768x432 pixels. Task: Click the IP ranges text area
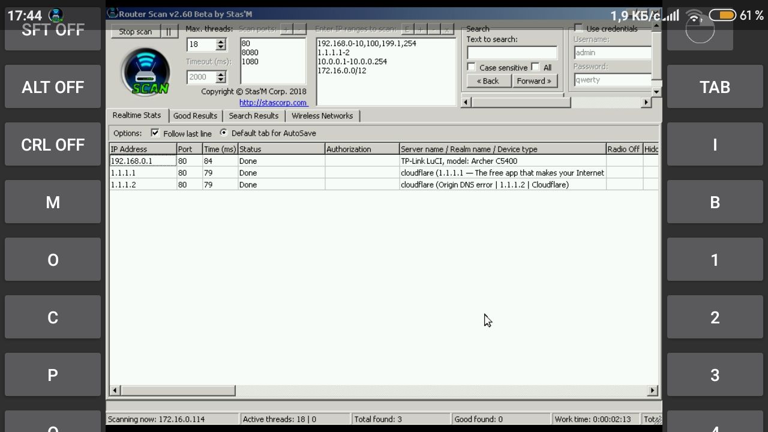click(x=386, y=72)
